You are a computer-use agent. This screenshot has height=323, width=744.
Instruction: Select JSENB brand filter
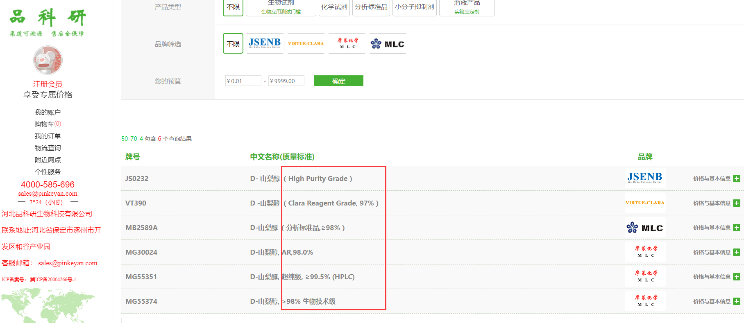click(x=265, y=43)
